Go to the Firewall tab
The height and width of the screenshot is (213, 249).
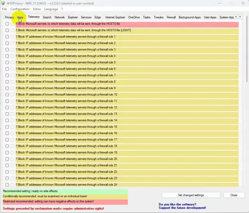tap(171, 17)
